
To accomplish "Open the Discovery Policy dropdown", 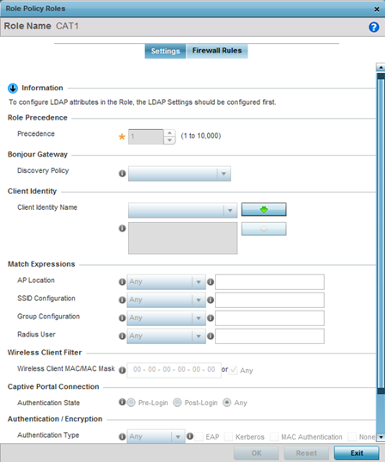I will [x=180, y=174].
